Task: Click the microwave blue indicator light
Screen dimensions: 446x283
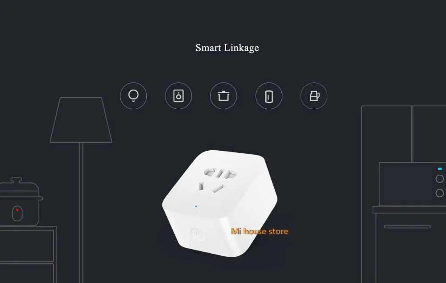Action: [x=440, y=169]
